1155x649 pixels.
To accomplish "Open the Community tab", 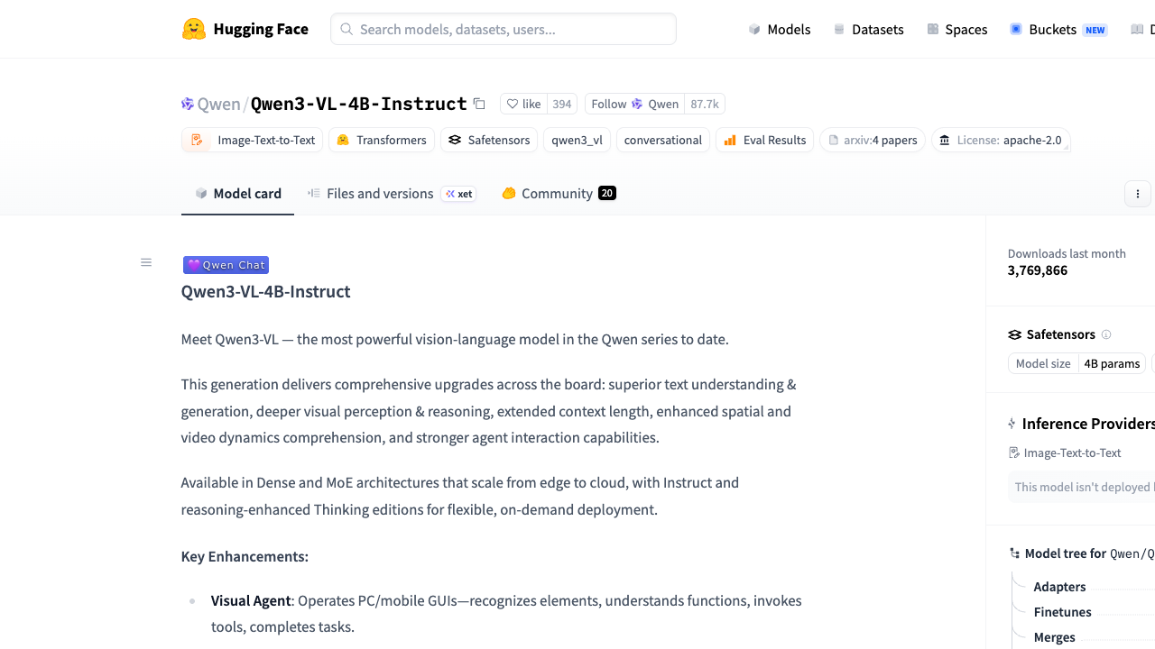I will pyautogui.click(x=559, y=193).
